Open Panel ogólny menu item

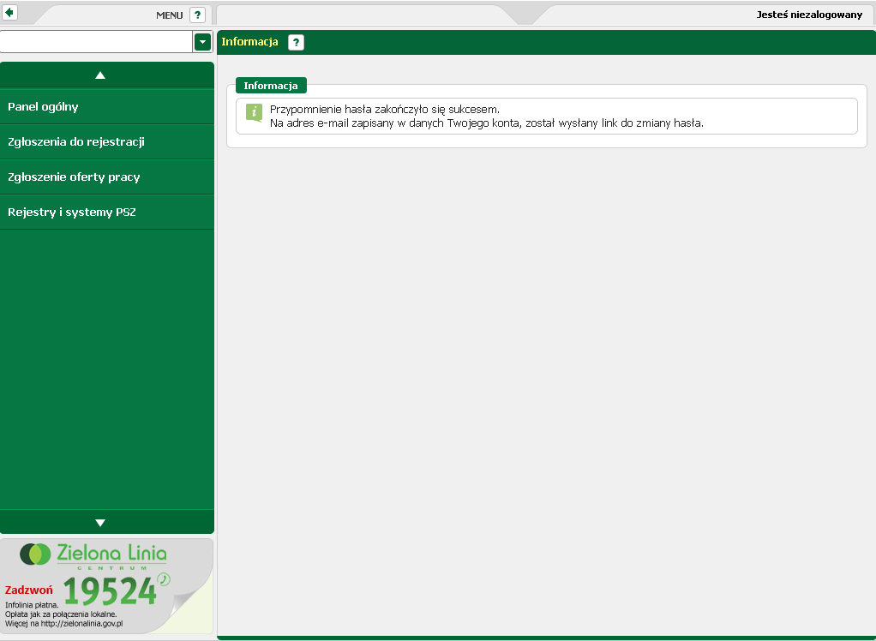(106, 106)
